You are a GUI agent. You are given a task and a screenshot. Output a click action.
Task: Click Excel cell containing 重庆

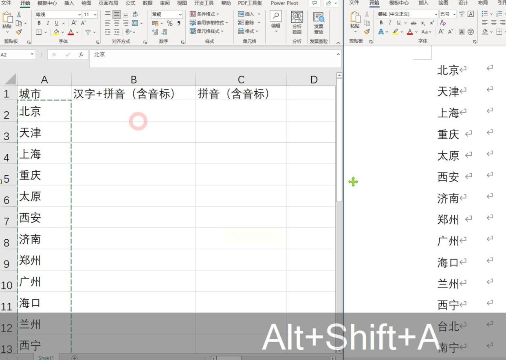click(44, 174)
